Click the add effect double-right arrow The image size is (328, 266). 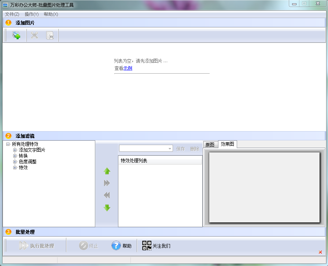tap(107, 183)
